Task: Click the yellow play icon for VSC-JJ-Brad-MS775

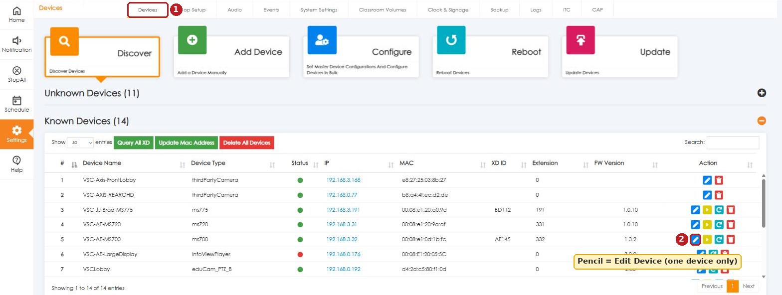Action: (707, 210)
